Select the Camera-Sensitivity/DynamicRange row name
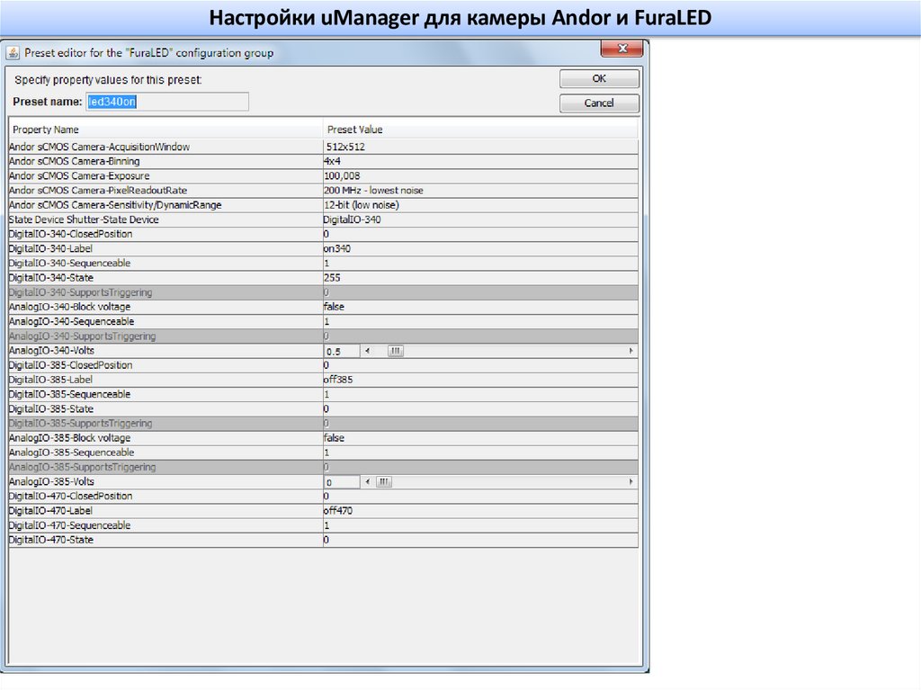This screenshot has width=921, height=690. pyautogui.click(x=115, y=205)
